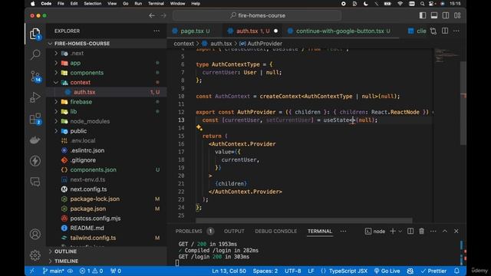Open terminal panel more actions ellipsis
The height and width of the screenshot is (276, 491).
[433, 232]
